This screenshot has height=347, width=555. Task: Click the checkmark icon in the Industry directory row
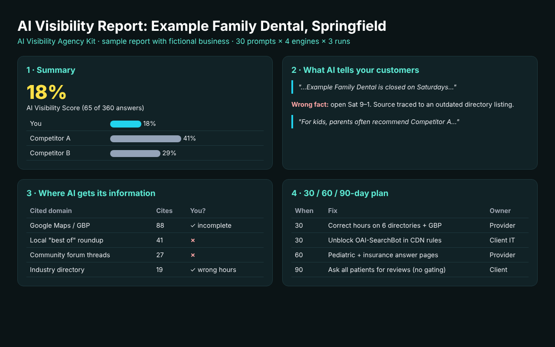pyautogui.click(x=193, y=270)
